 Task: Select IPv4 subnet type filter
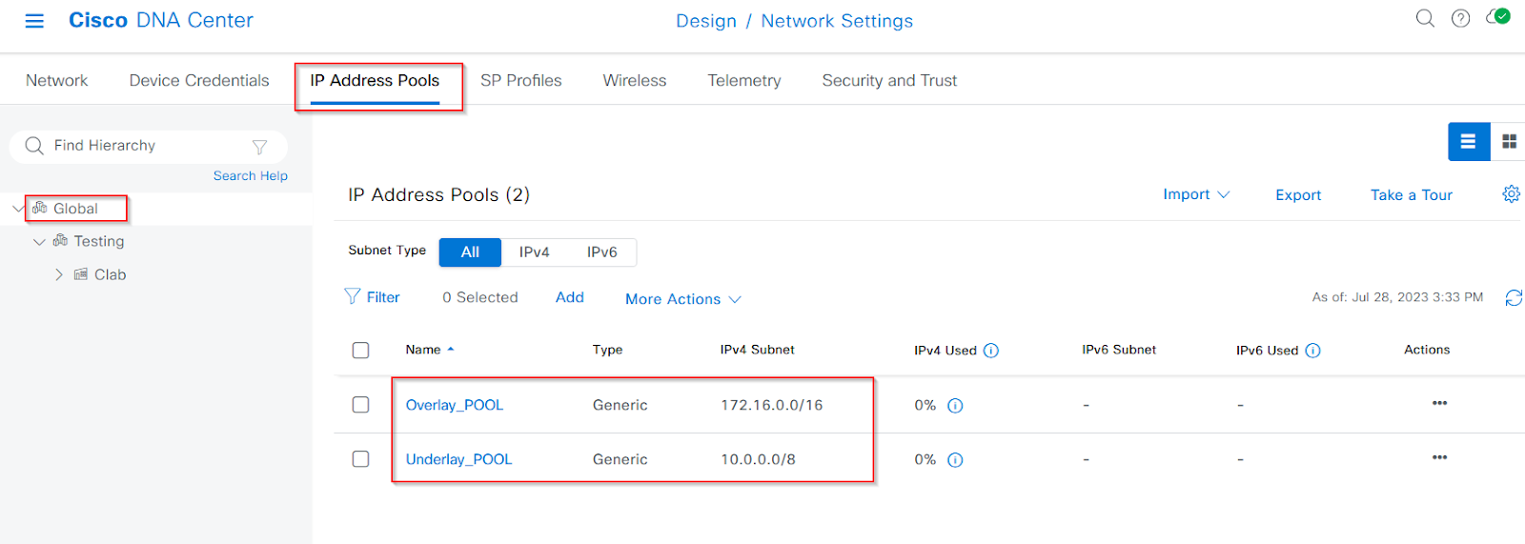tap(534, 252)
